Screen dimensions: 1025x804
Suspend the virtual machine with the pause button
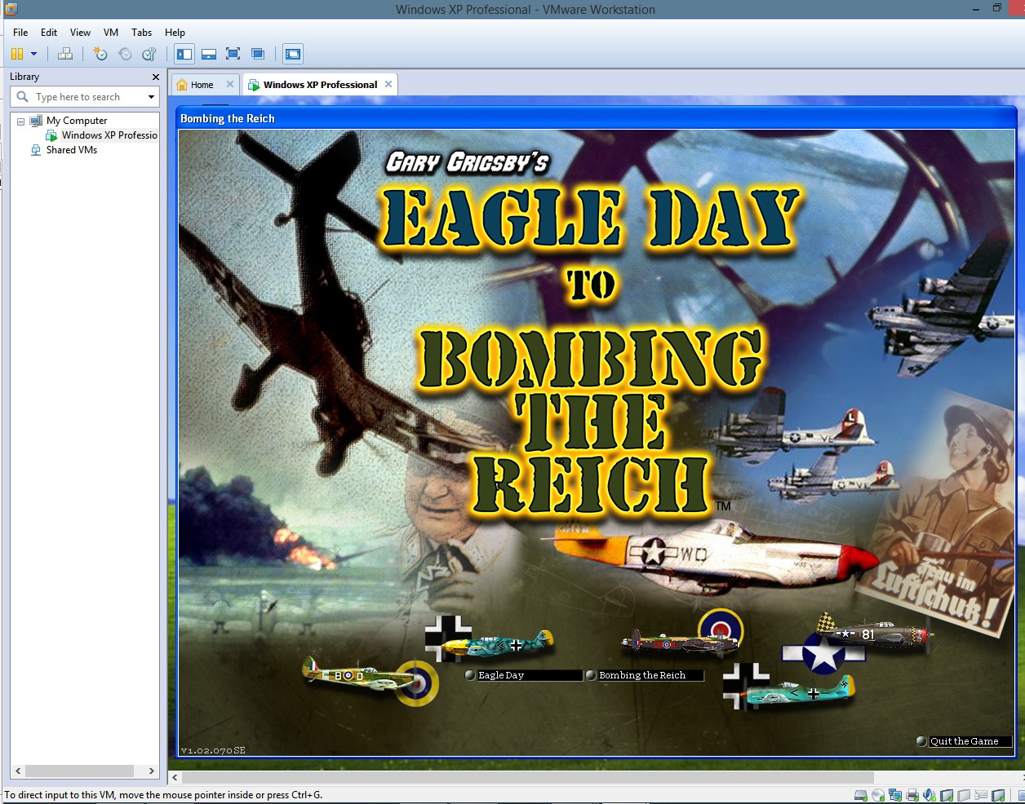coord(16,54)
